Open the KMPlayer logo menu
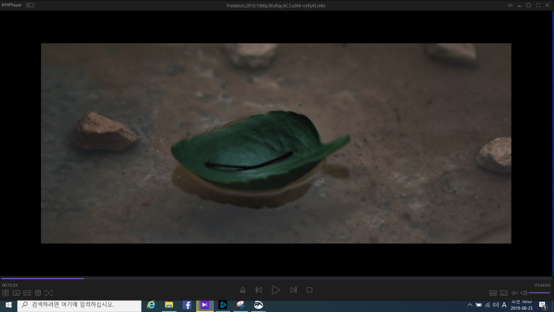 pos(12,5)
